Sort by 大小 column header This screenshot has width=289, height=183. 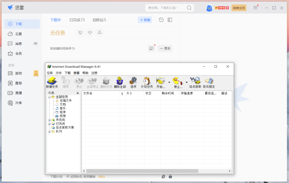(x=134, y=94)
